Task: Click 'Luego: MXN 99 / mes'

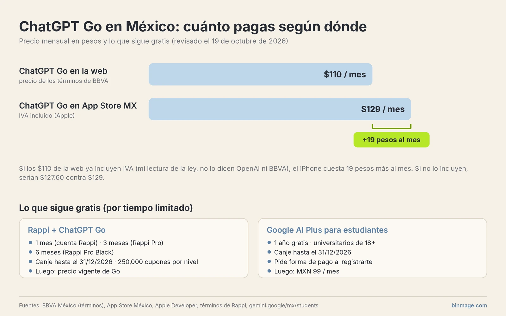Action: (x=307, y=271)
